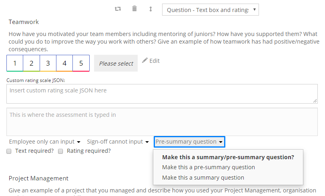Tick the Rating required? checkbox
This screenshot has height=196, width=325.
(x=60, y=151)
